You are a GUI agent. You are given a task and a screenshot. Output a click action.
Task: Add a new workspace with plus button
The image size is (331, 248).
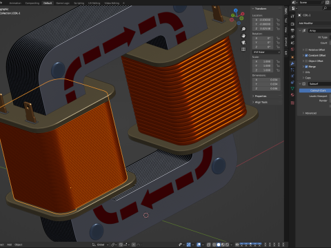(x=123, y=3)
